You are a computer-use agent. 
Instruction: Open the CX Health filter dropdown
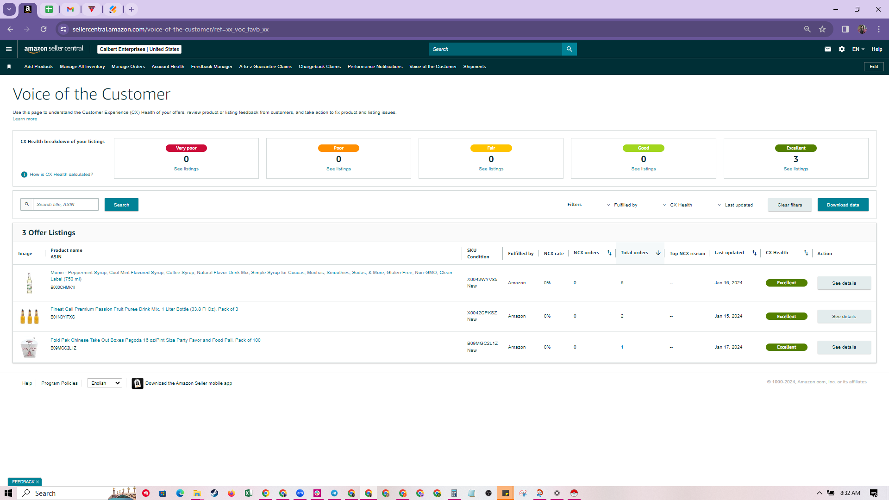[677, 205]
